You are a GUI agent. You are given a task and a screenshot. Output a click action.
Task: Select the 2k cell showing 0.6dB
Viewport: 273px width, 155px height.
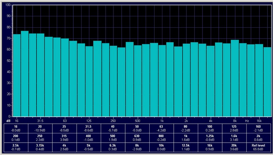pos(258,138)
